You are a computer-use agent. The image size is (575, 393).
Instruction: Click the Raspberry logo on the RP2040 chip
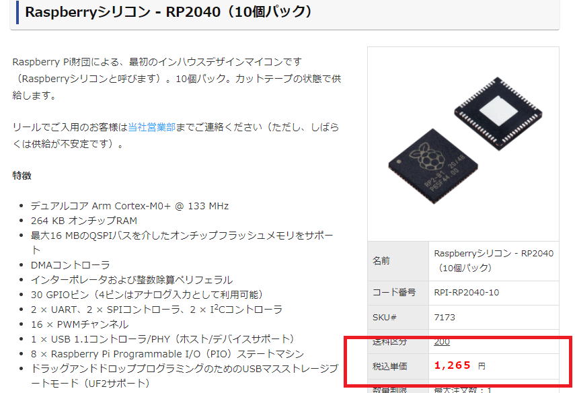coord(427,157)
